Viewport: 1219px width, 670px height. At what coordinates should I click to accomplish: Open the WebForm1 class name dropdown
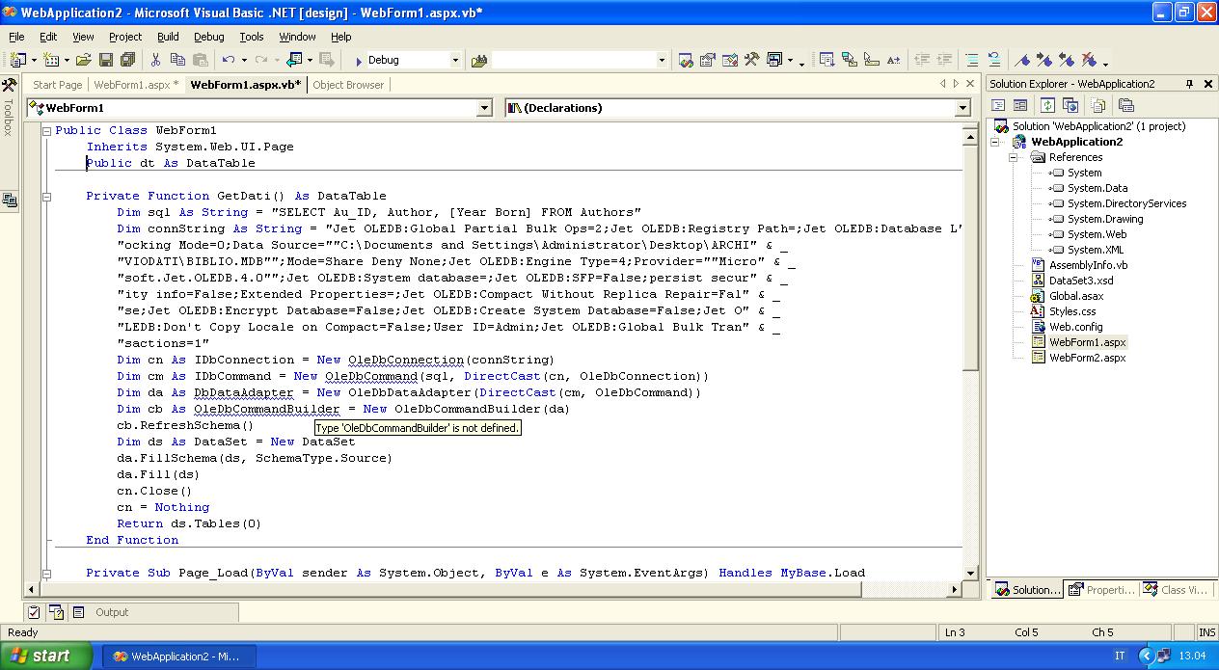coord(484,108)
